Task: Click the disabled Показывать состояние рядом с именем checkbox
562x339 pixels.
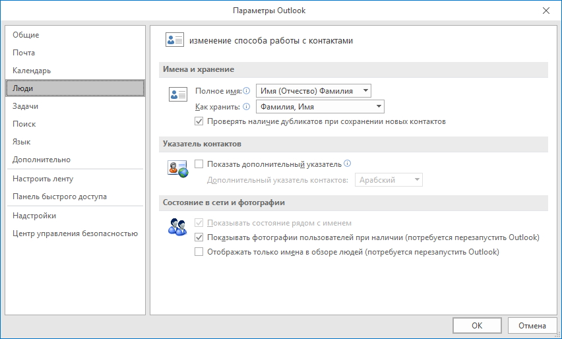Action: pos(199,222)
